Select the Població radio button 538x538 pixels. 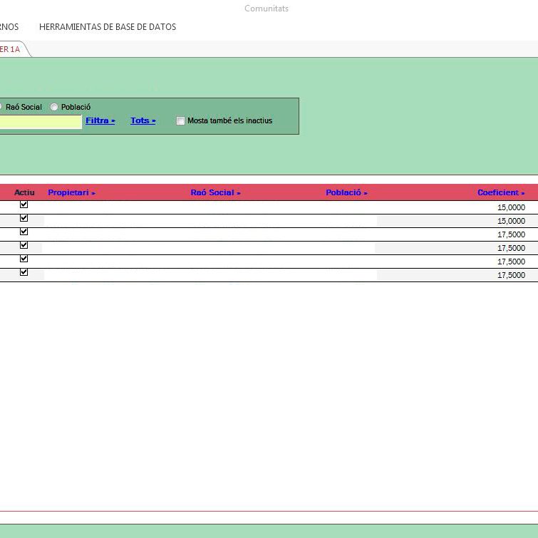pyautogui.click(x=54, y=107)
